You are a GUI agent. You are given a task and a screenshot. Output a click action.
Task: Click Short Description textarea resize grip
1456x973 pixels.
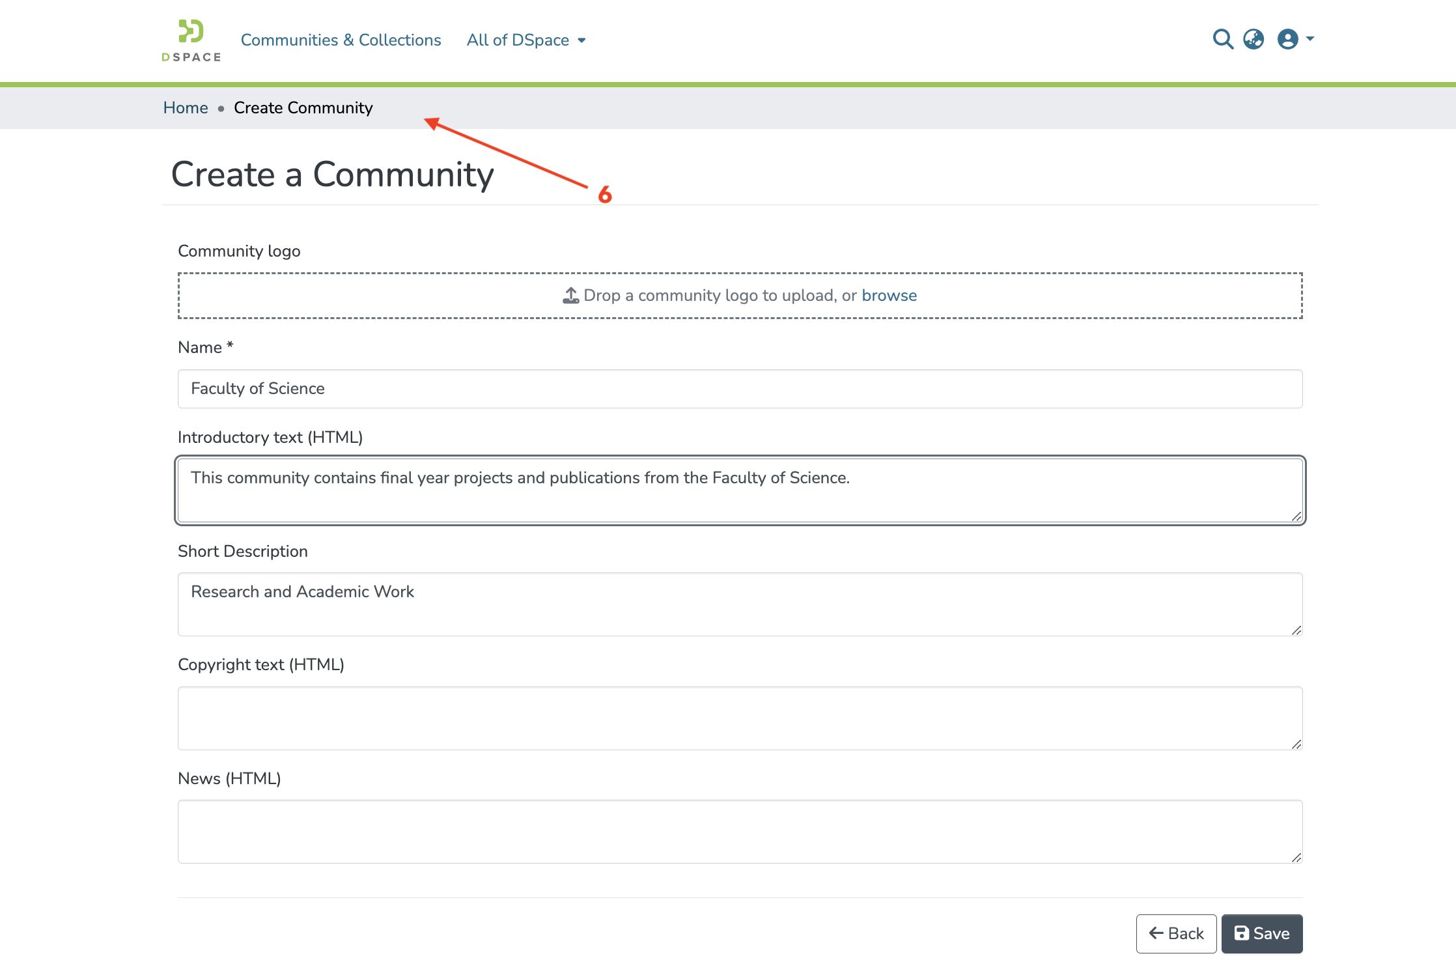[1296, 630]
